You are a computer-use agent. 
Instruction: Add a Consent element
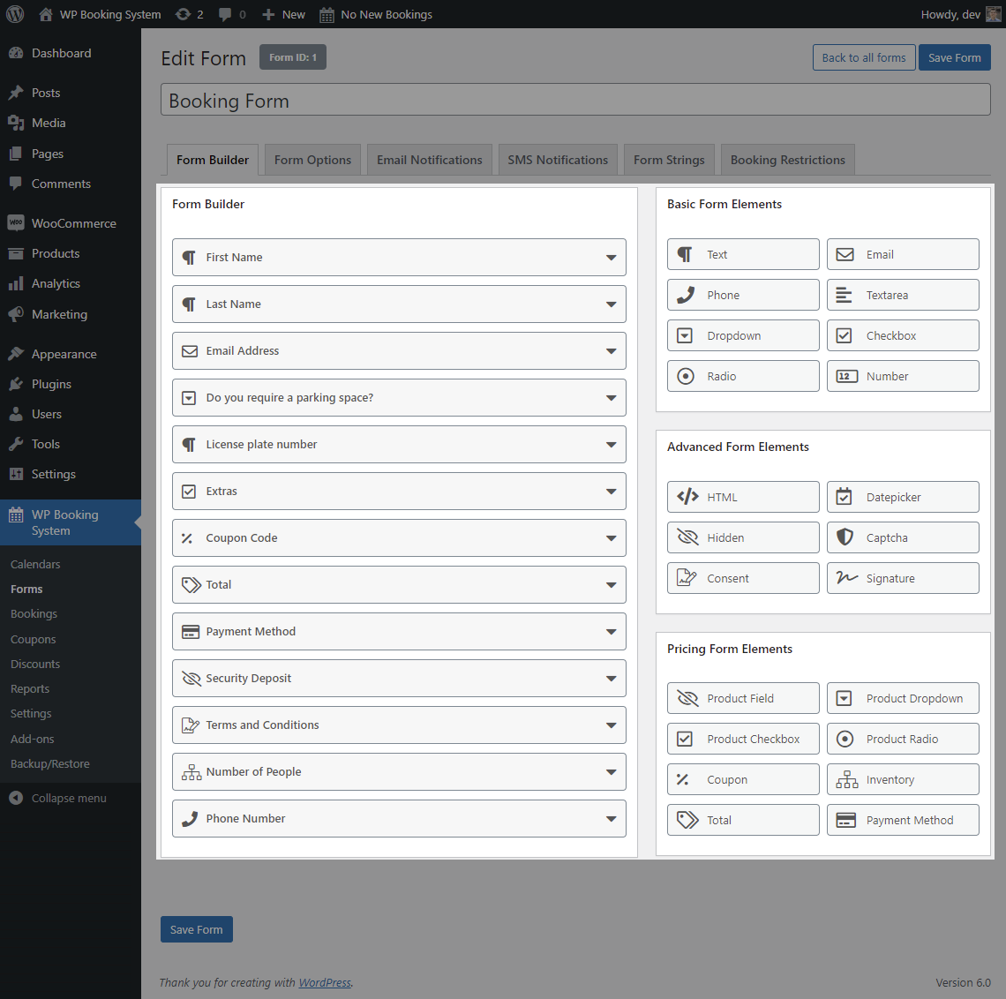click(x=743, y=578)
